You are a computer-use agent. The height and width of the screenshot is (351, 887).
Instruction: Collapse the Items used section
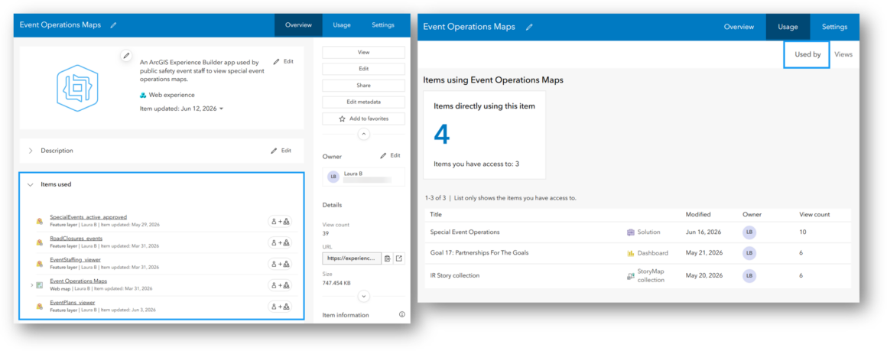pos(31,184)
